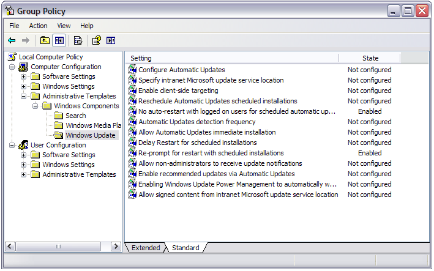This screenshot has width=434, height=271.
Task: Click the Export List toolbar icon
Action: (x=78, y=40)
